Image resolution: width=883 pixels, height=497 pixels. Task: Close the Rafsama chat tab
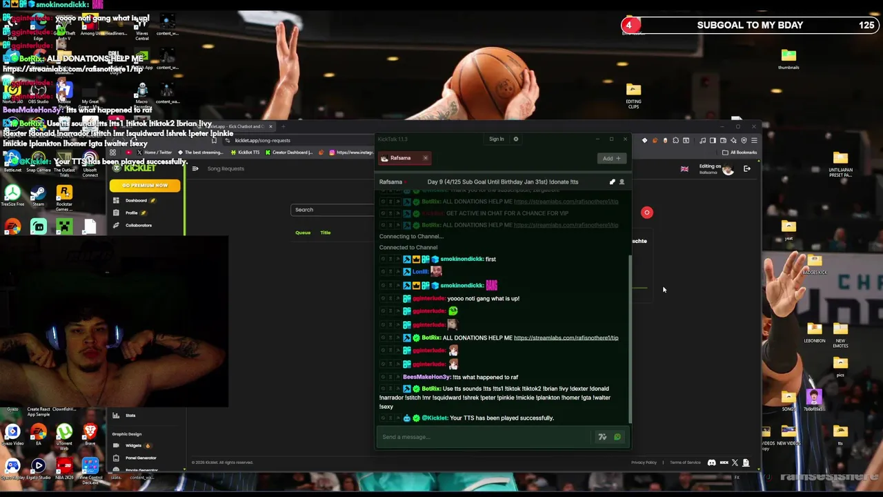425,158
